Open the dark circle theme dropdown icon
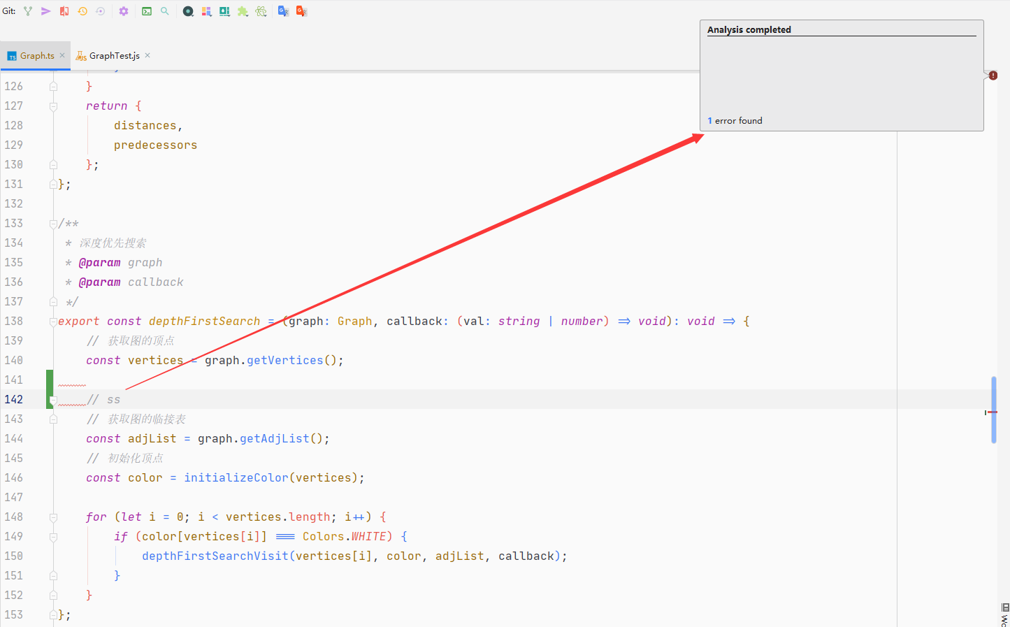 (188, 11)
